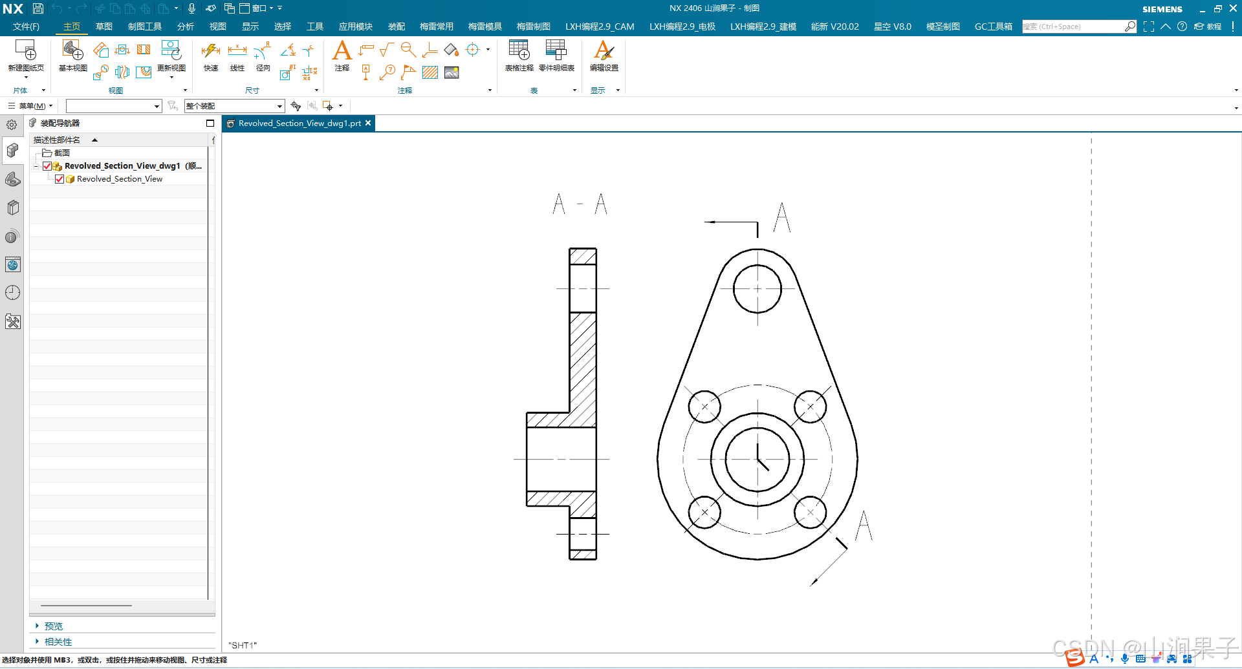Click the A - A section view label

click(x=580, y=204)
